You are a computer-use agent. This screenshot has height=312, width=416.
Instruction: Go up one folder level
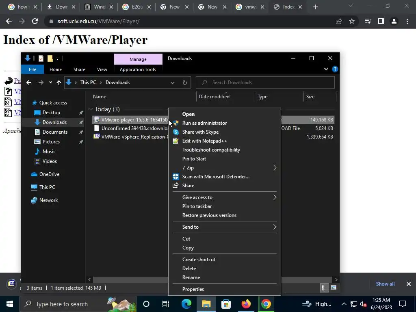[x=59, y=82]
